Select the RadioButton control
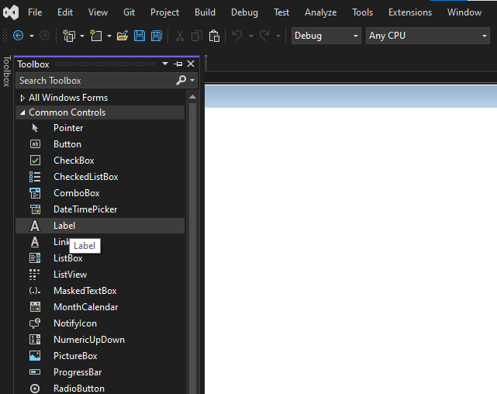This screenshot has height=394, width=497. click(x=100, y=389)
